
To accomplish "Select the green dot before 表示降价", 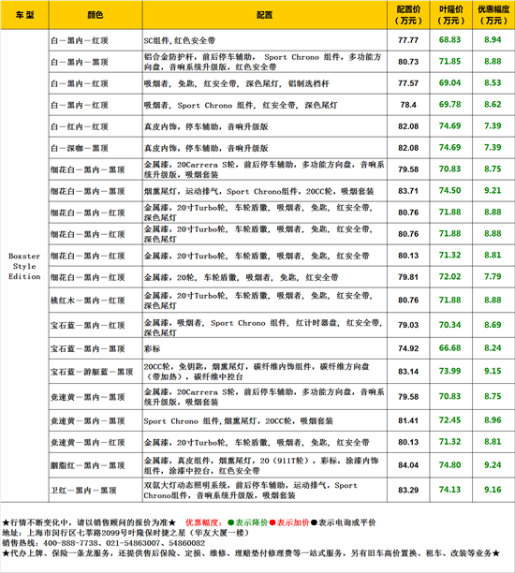I will [231, 522].
